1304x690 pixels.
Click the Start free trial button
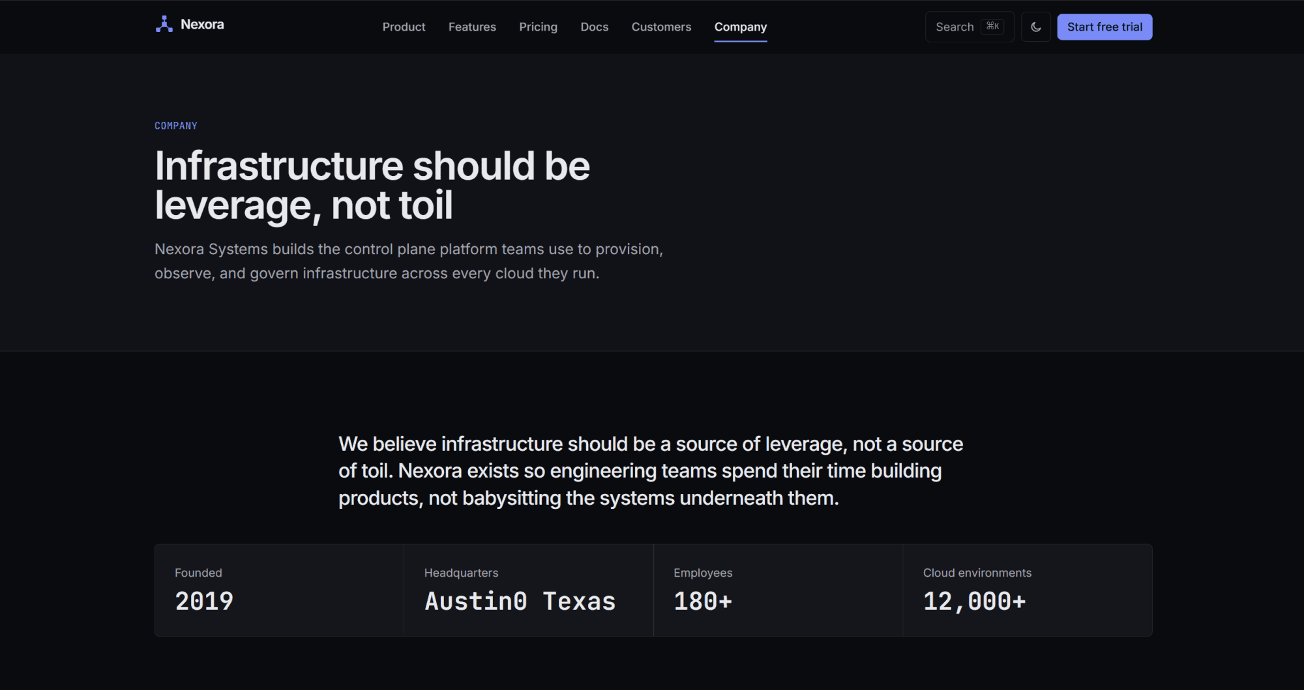click(1104, 27)
